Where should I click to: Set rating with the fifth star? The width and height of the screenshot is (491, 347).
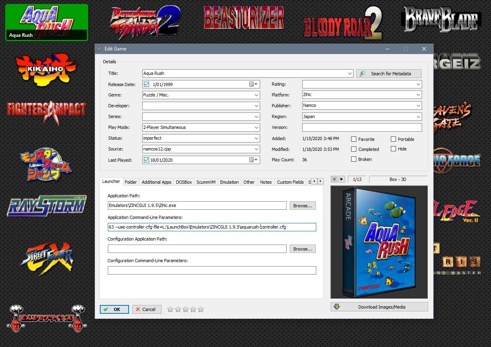[201, 309]
